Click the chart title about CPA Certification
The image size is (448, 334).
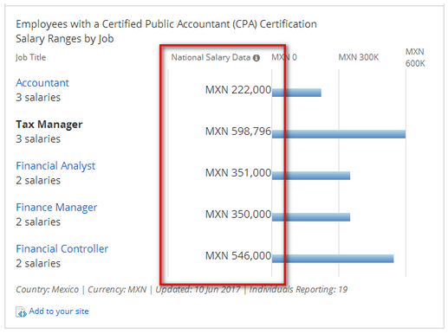pos(166,24)
